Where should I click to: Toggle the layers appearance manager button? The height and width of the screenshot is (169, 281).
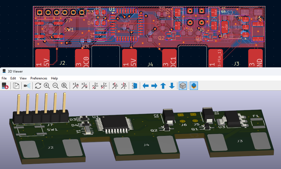pyautogui.click(x=194, y=86)
